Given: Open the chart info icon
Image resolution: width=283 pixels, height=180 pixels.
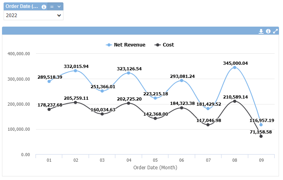Looking at the screenshot, I should pyautogui.click(x=268, y=31).
